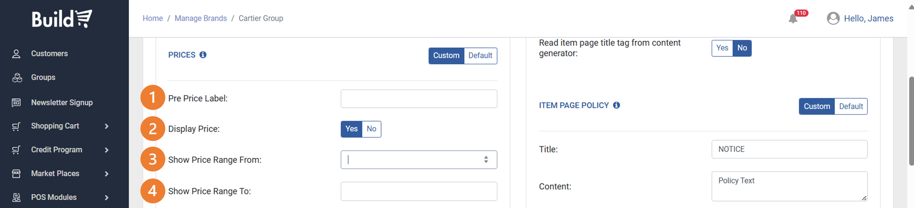Set Display Price to No
Viewport: 914px width, 208px height.
point(372,129)
